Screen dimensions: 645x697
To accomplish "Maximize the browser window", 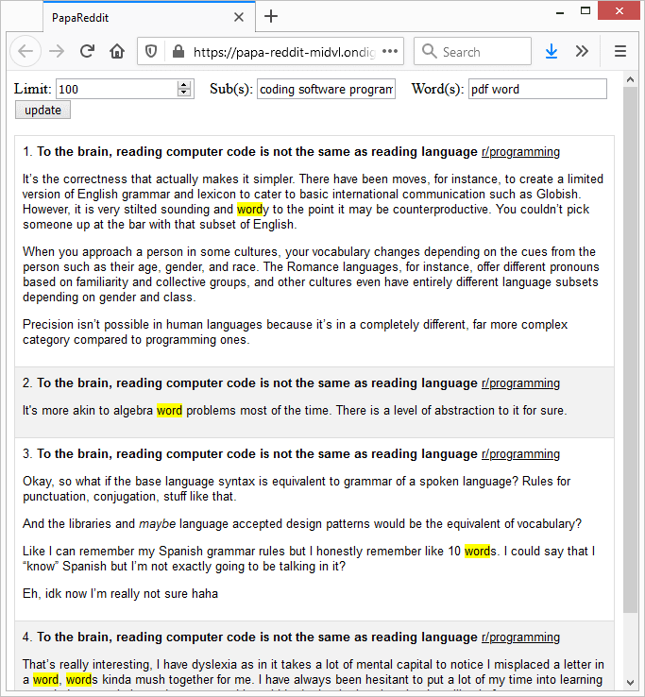I will [586, 11].
